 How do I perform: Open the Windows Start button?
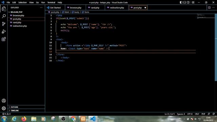pos(4,119)
